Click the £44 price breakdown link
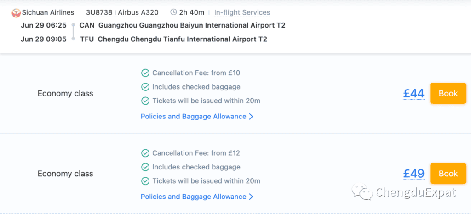471x214 pixels. [x=414, y=94]
